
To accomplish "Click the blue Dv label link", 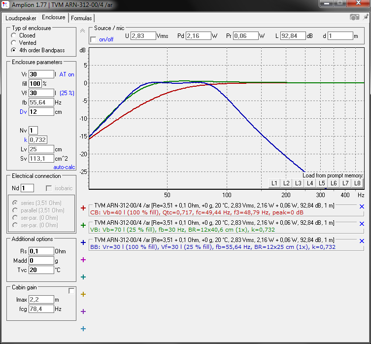I will click(23, 112).
